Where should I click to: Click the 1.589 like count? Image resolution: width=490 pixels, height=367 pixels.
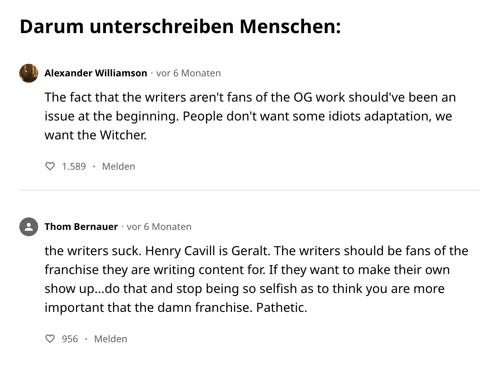click(x=74, y=167)
